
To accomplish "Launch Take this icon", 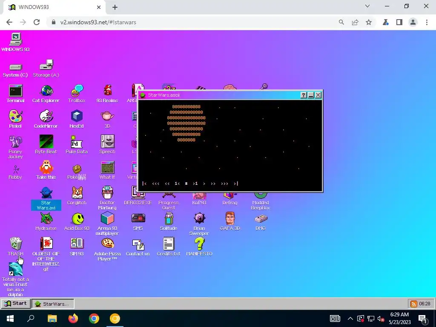I will (x=46, y=167).
